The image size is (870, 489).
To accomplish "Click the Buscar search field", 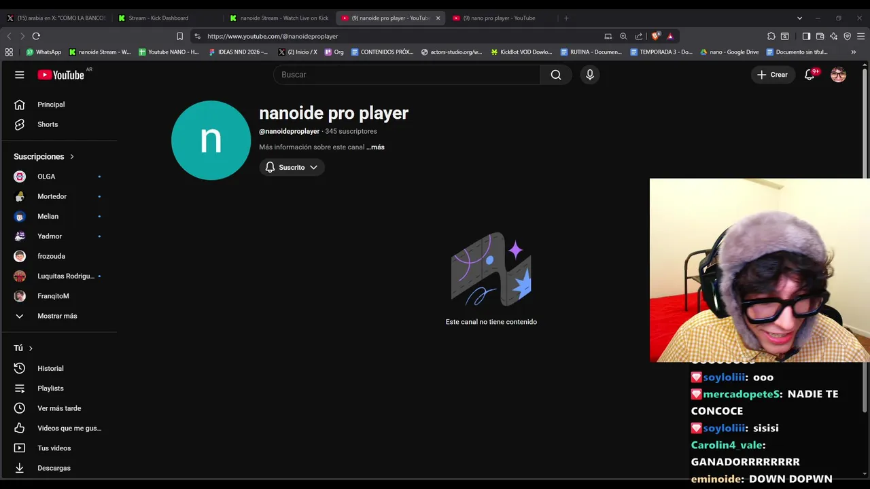I will pos(406,75).
